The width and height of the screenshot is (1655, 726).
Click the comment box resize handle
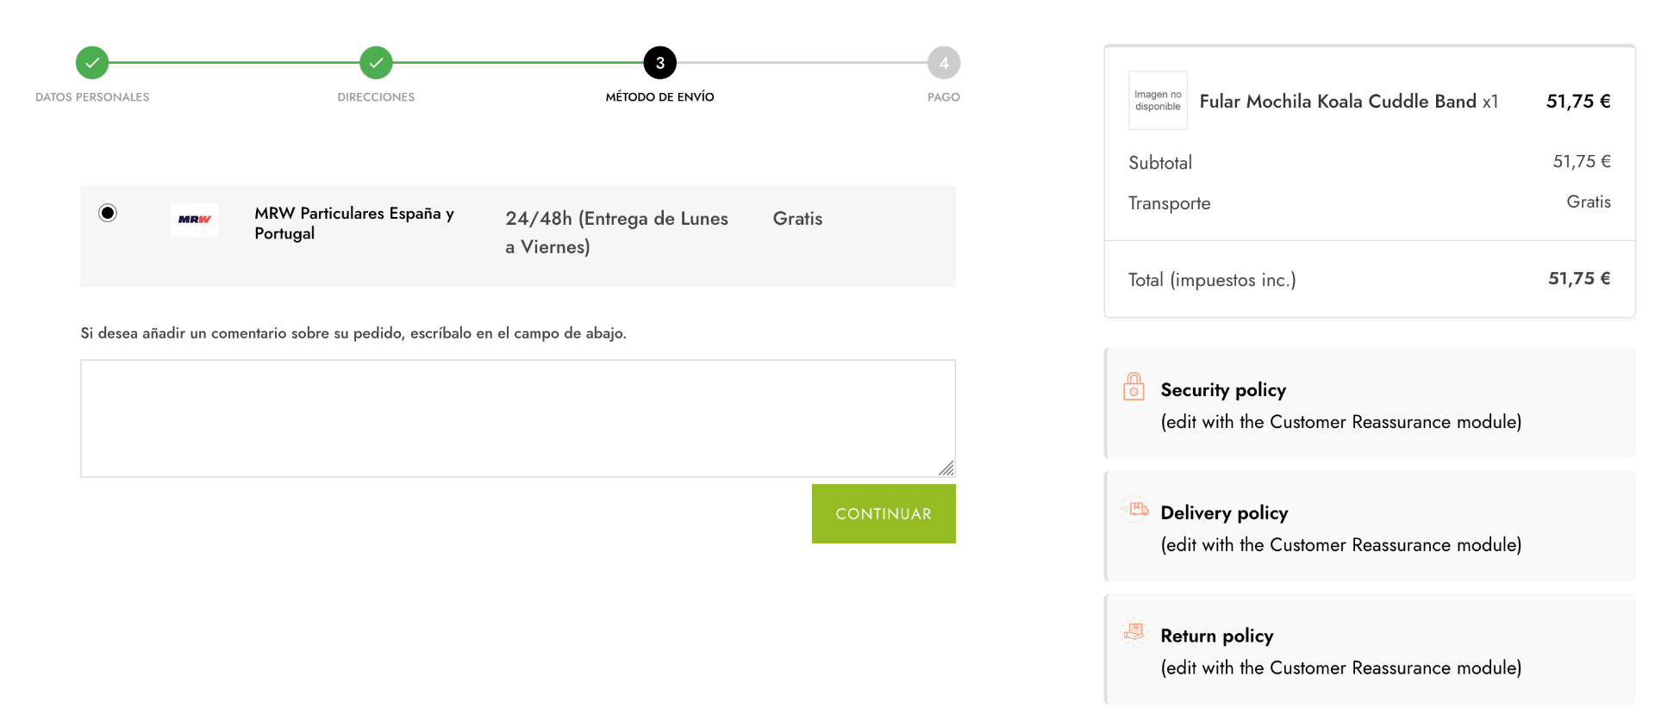(x=946, y=468)
